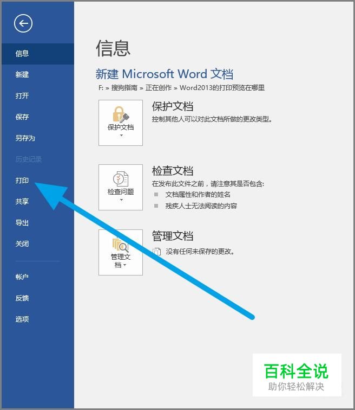The height and width of the screenshot is (410, 355).
Task: Click 关闭 in the sidebar
Action: click(x=38, y=244)
